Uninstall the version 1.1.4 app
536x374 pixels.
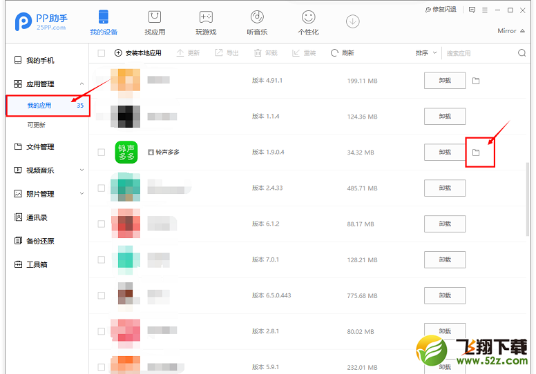coord(445,117)
